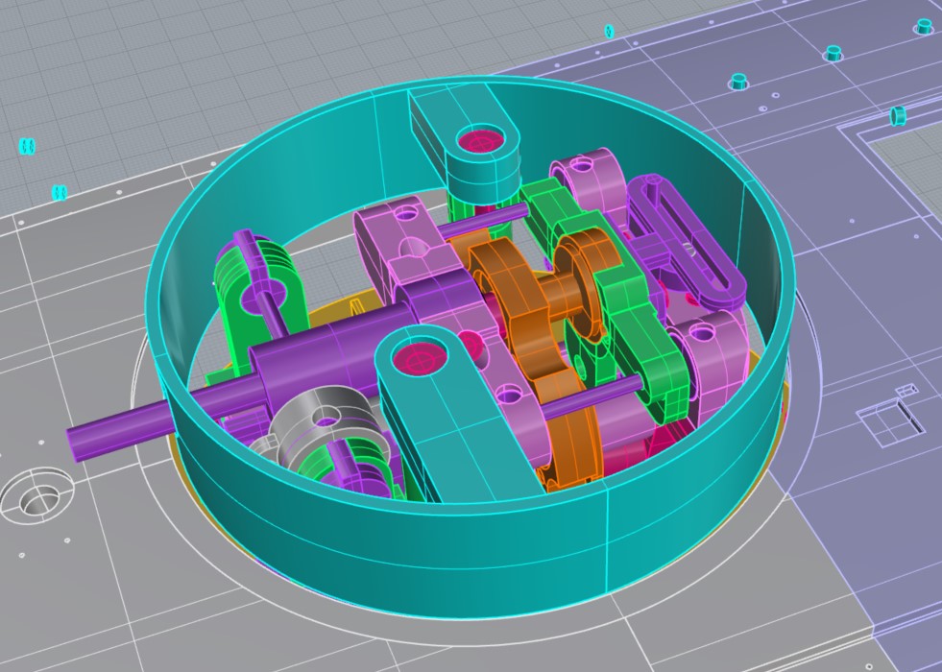The image size is (942, 672).
Task: Click the cyan marker at upper left
Action: 27,146
